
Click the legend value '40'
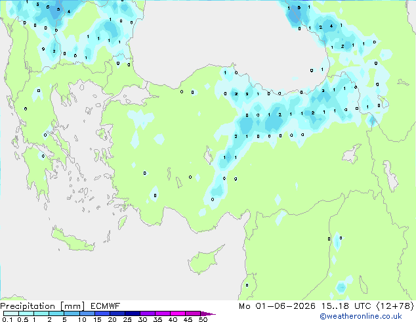click(173, 319)
